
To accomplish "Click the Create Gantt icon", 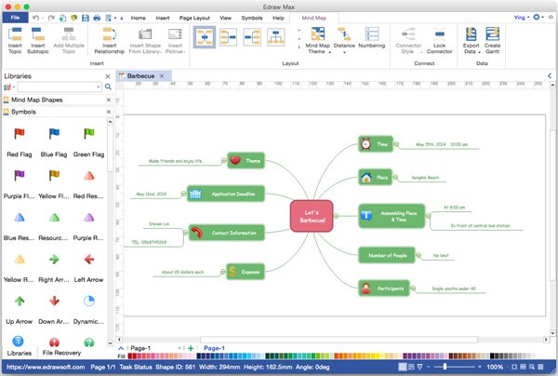I will [493, 38].
